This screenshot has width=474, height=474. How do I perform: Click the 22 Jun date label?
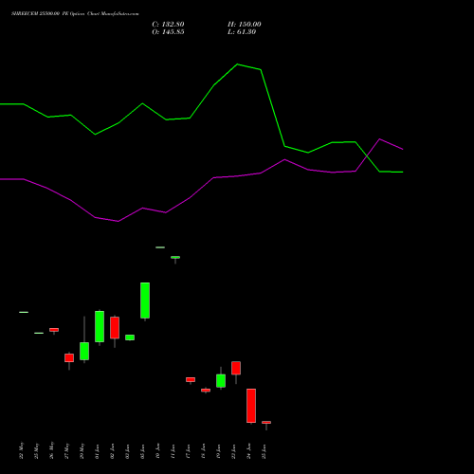[x=233, y=451]
